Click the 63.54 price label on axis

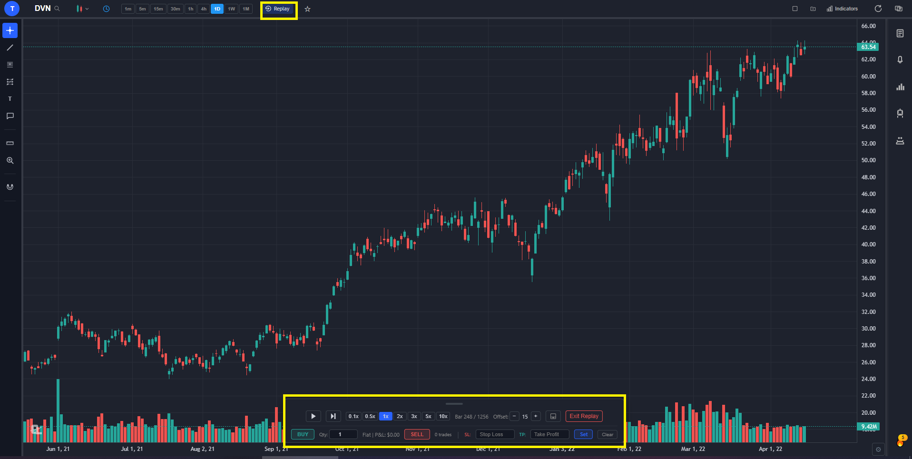(868, 47)
